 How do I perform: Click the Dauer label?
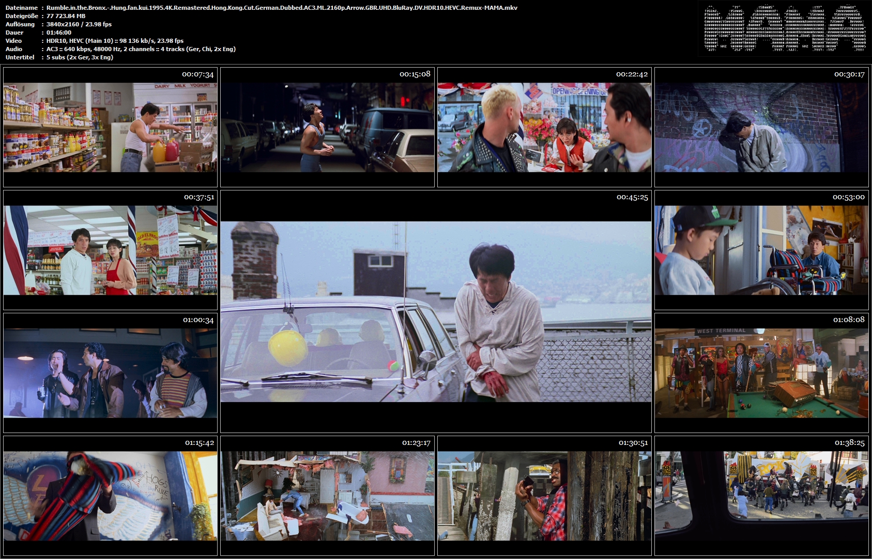[14, 33]
